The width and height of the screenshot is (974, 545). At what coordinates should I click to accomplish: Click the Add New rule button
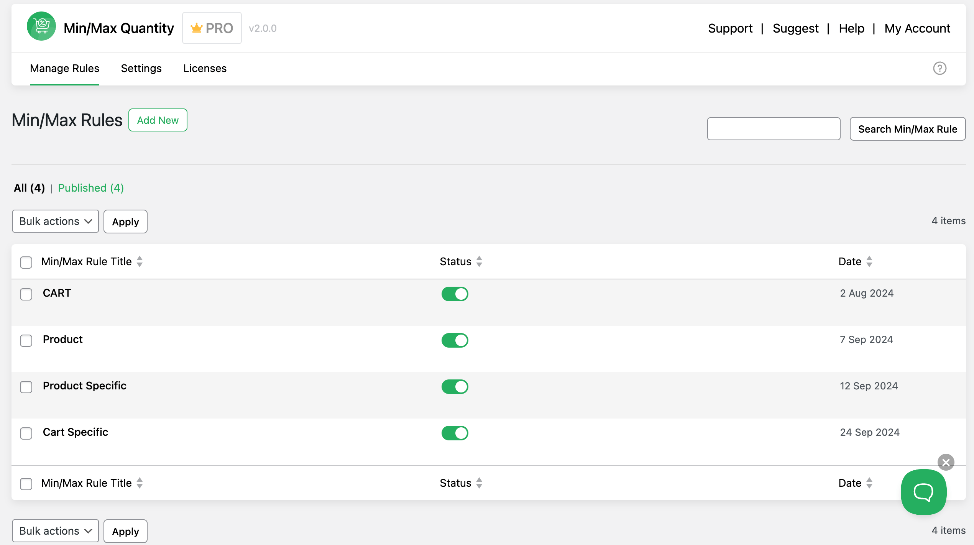click(x=158, y=120)
